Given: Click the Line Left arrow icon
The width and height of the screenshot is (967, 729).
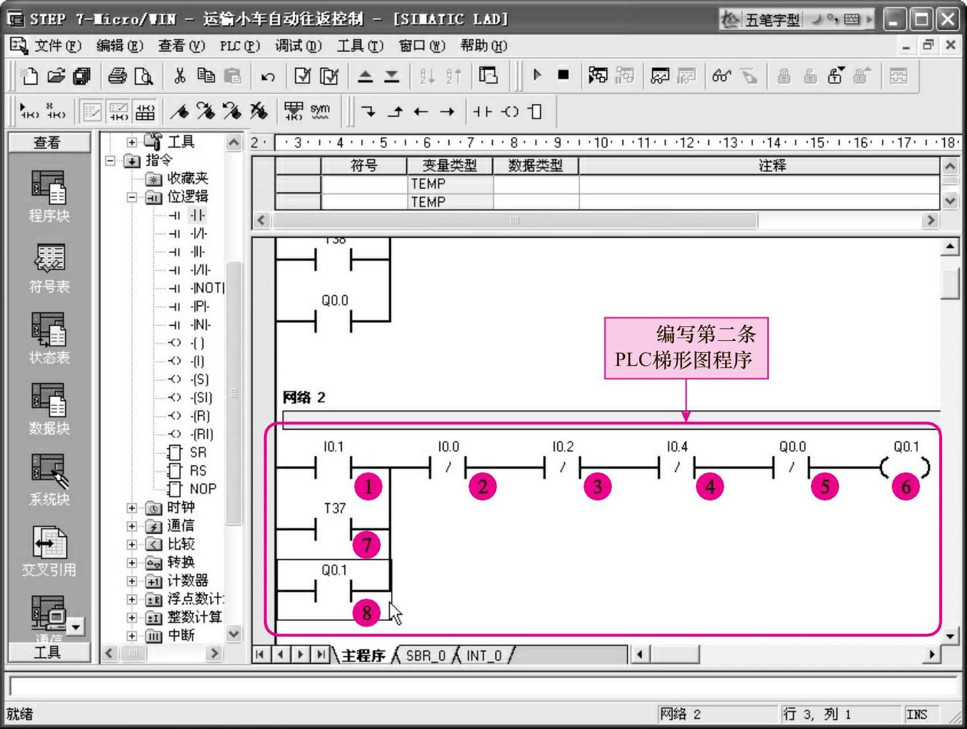Looking at the screenshot, I should 421,112.
